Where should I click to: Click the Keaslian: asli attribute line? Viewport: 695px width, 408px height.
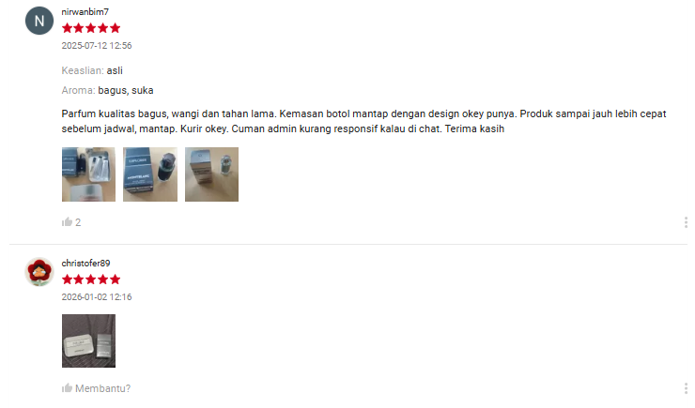92,70
